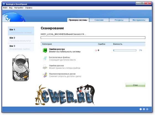Image resolution: width=155 pixels, height=115 pixels.
Task: Click the registry importance progress bar
Action: (125, 50)
